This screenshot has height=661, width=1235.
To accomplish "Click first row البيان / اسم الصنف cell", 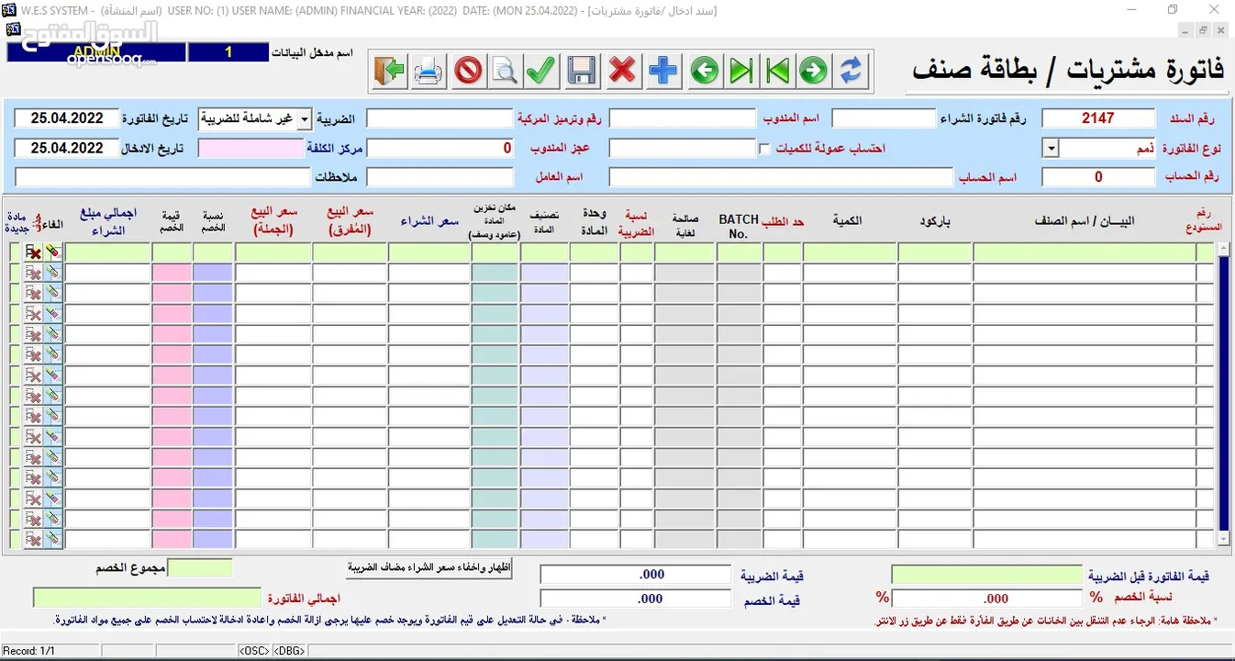I will point(1085,252).
